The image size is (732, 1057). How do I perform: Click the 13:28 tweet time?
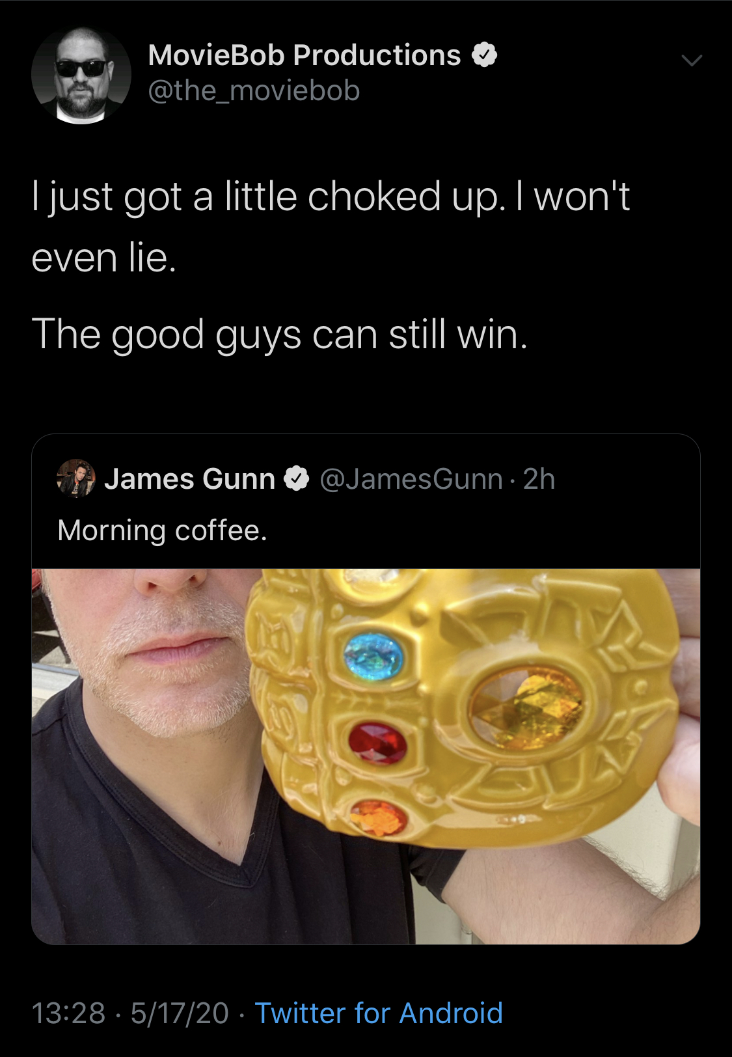coord(68,1013)
